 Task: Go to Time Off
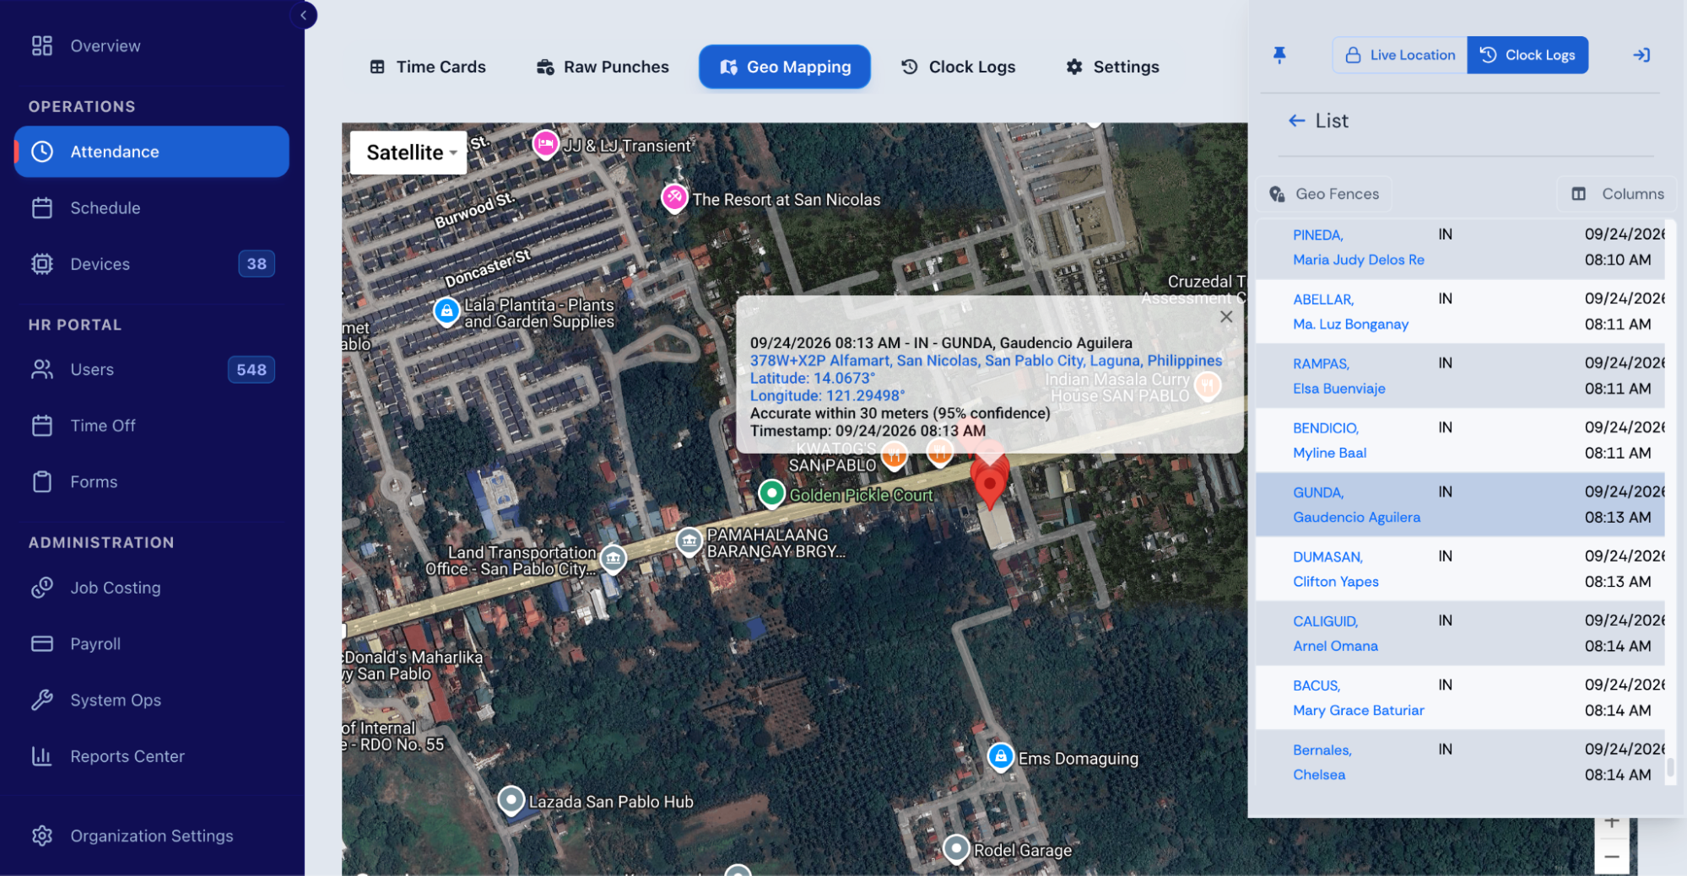click(x=152, y=426)
